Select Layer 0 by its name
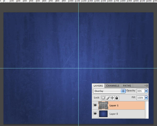 pyautogui.click(x=114, y=114)
